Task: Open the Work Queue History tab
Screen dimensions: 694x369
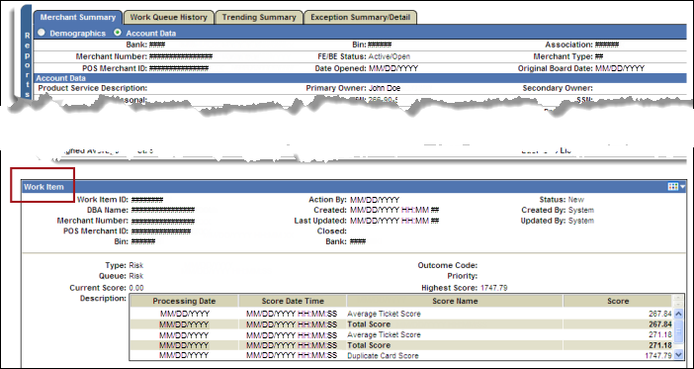Action: 169,17
